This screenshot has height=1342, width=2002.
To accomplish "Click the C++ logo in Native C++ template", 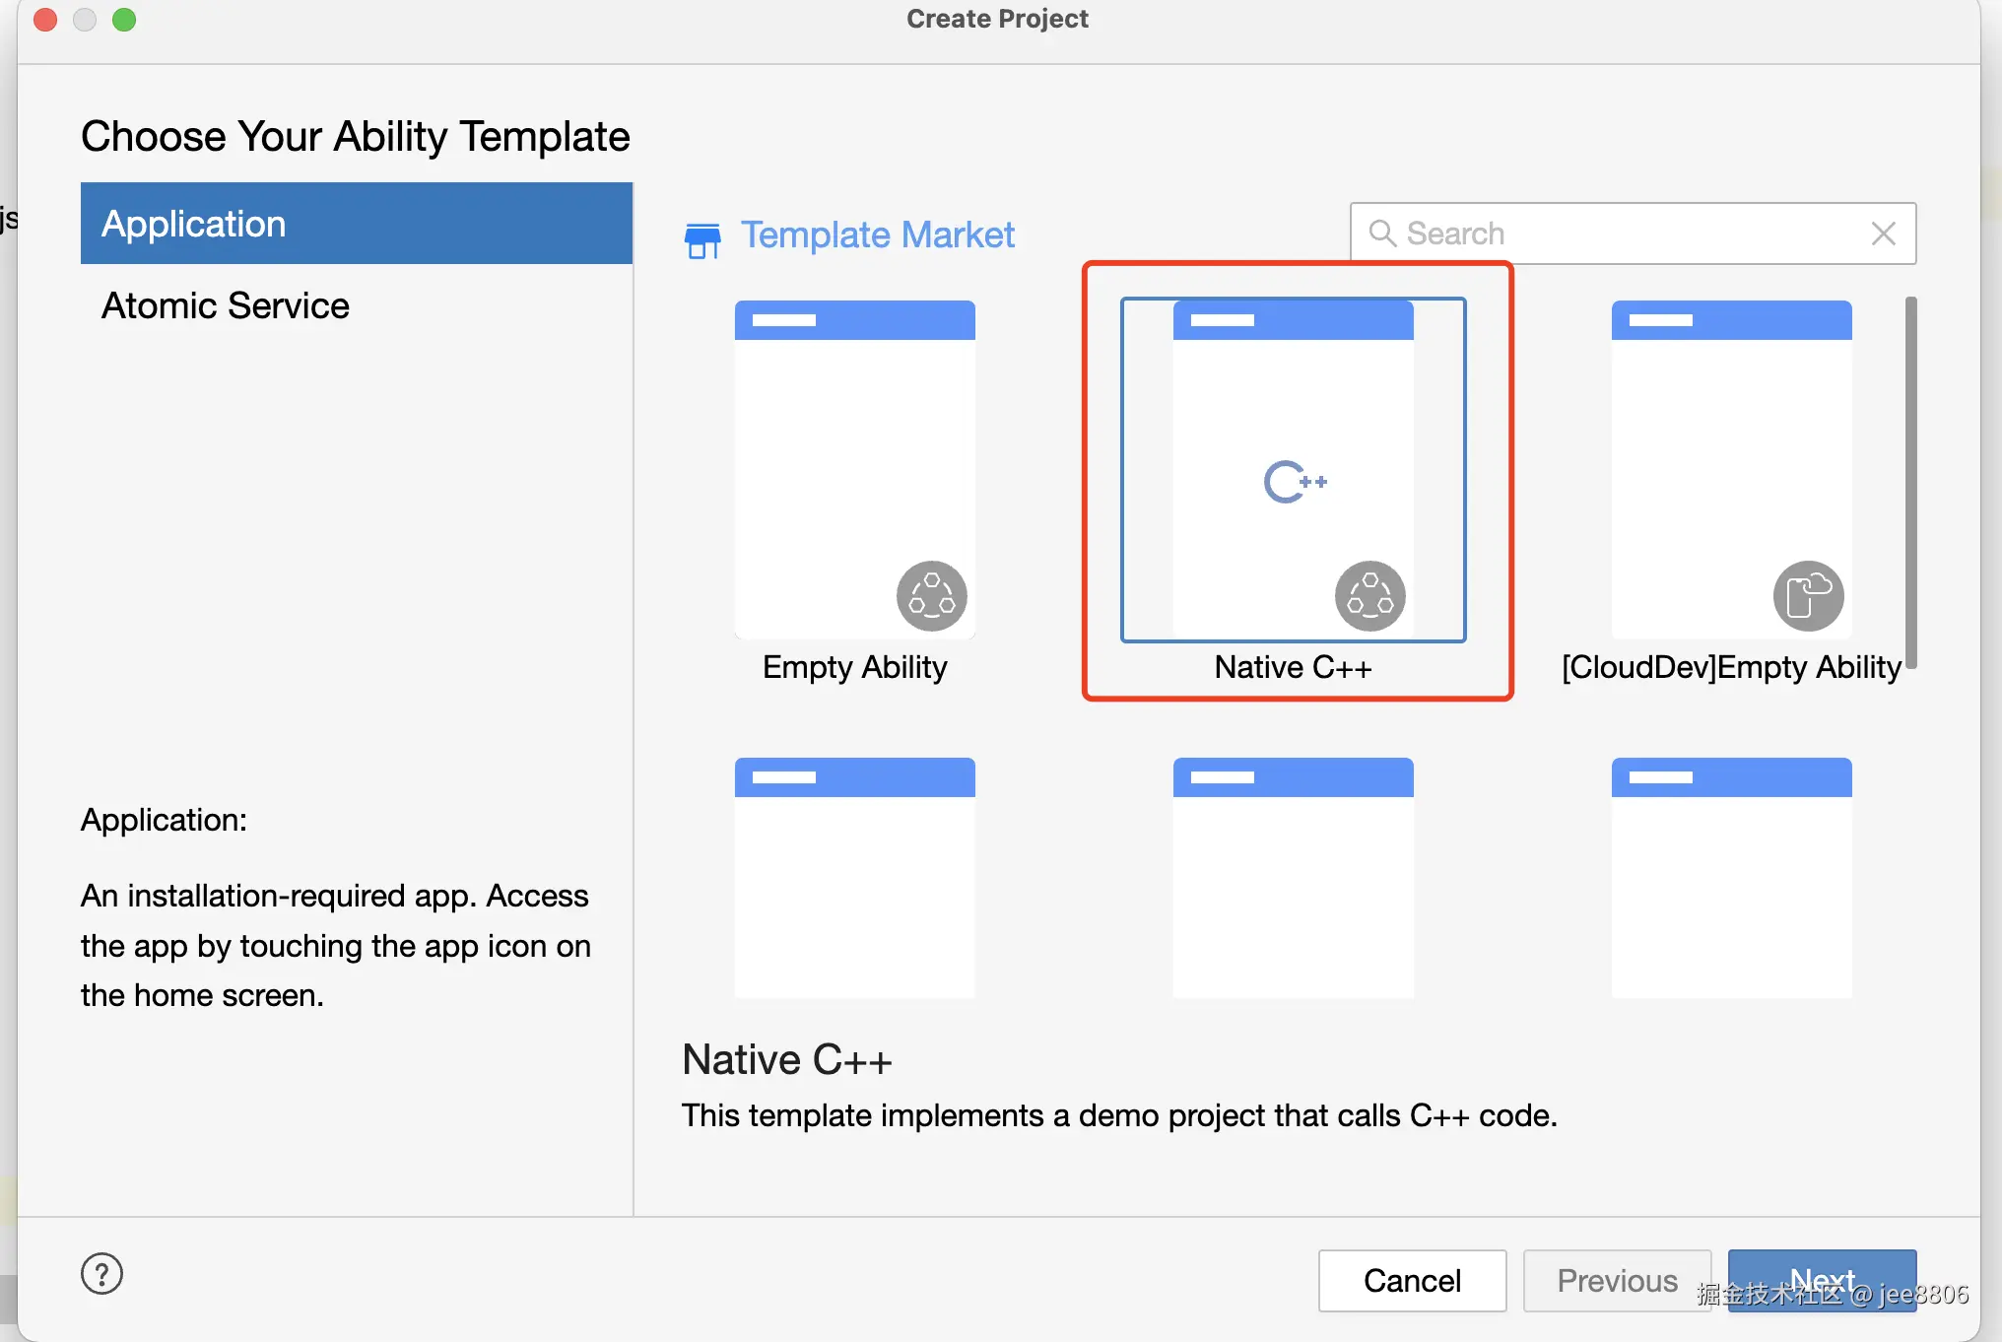I will pos(1295,482).
